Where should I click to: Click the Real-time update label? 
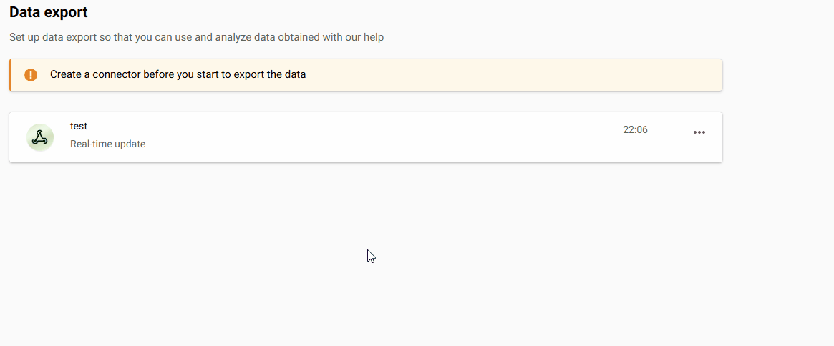[107, 144]
